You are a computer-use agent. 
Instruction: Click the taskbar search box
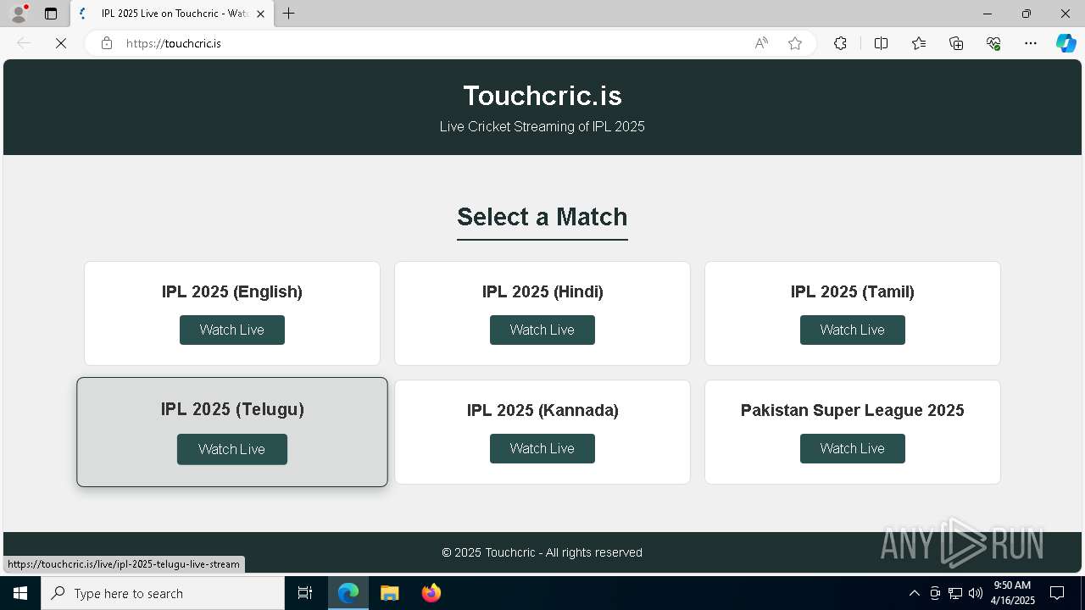[x=163, y=593]
